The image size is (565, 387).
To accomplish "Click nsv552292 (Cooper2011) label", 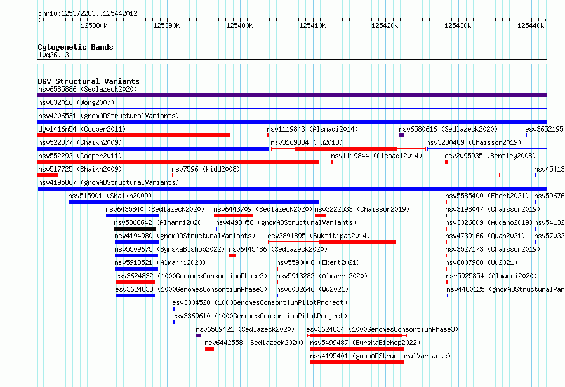I will (x=80, y=156).
